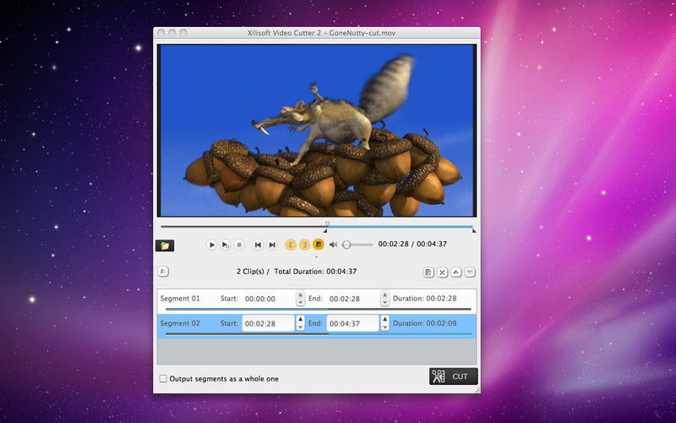Click the Segment 01 End time 00:02:28
This screenshot has height=423, width=676.
(x=345, y=299)
